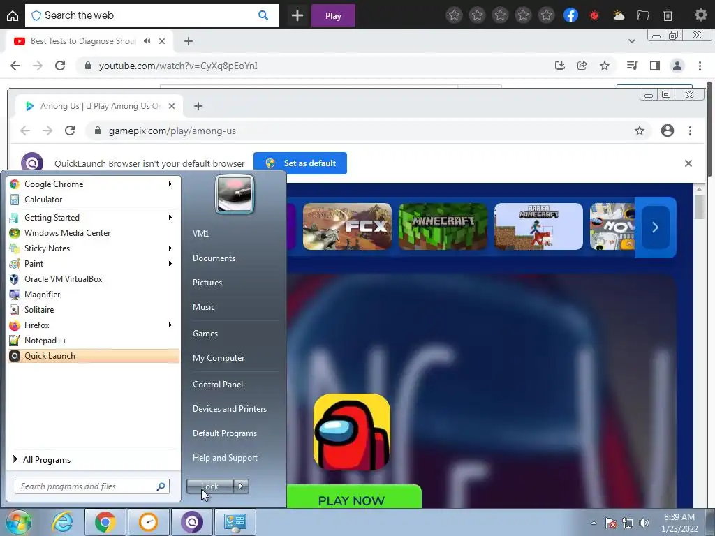Screen dimensions: 715x536
Task: Open Solitaire from the Start menu
Action: pos(94,309)
